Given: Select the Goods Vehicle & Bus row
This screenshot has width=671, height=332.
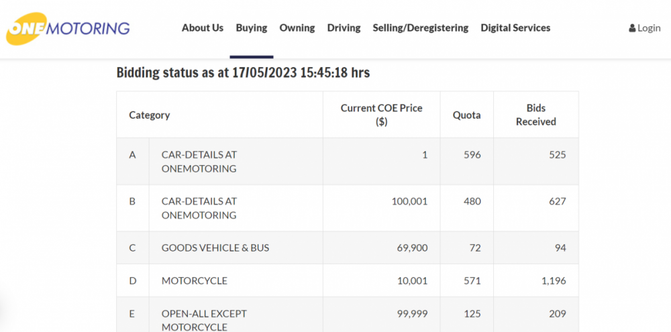Looking at the screenshot, I should coord(215,248).
